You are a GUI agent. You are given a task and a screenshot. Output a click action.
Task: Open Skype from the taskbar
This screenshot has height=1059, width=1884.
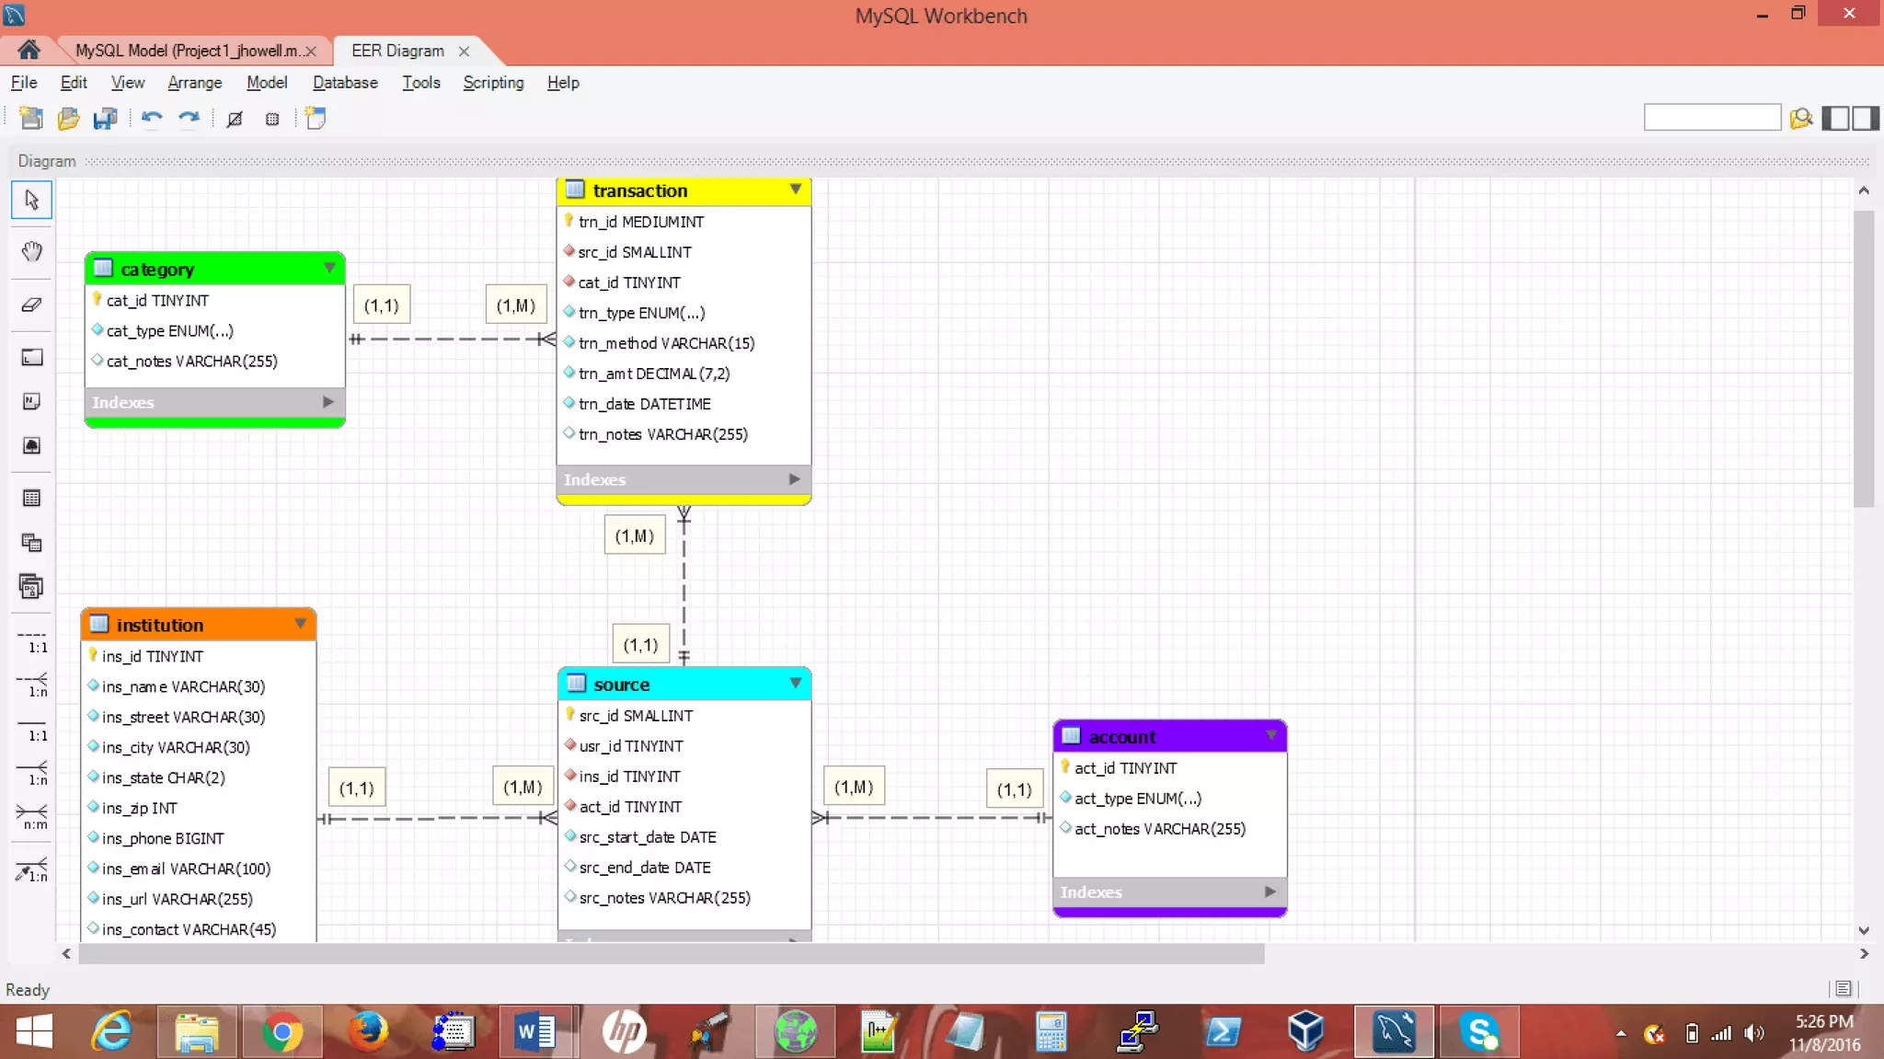click(1479, 1031)
